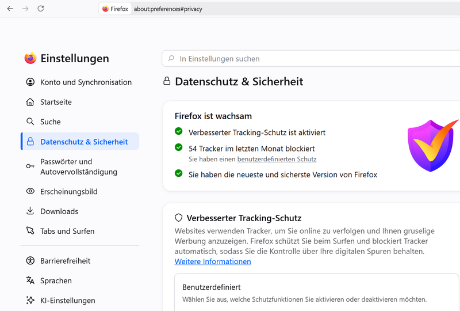
Task: Click the shield icon beside Verbesserter Tracking-Schutz
Action: tap(178, 218)
